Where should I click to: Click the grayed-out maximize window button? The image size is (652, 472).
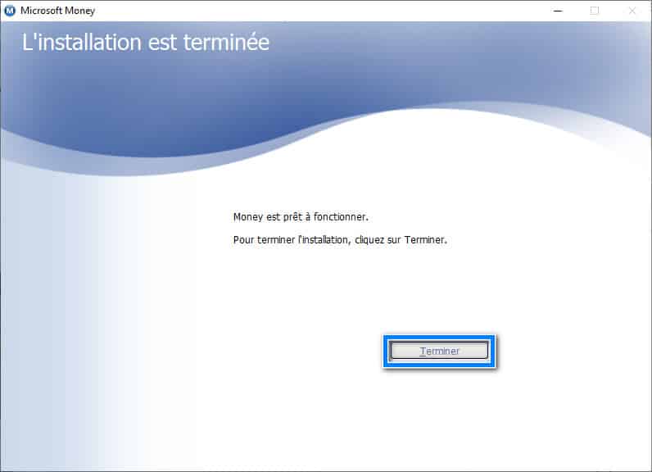coord(595,11)
